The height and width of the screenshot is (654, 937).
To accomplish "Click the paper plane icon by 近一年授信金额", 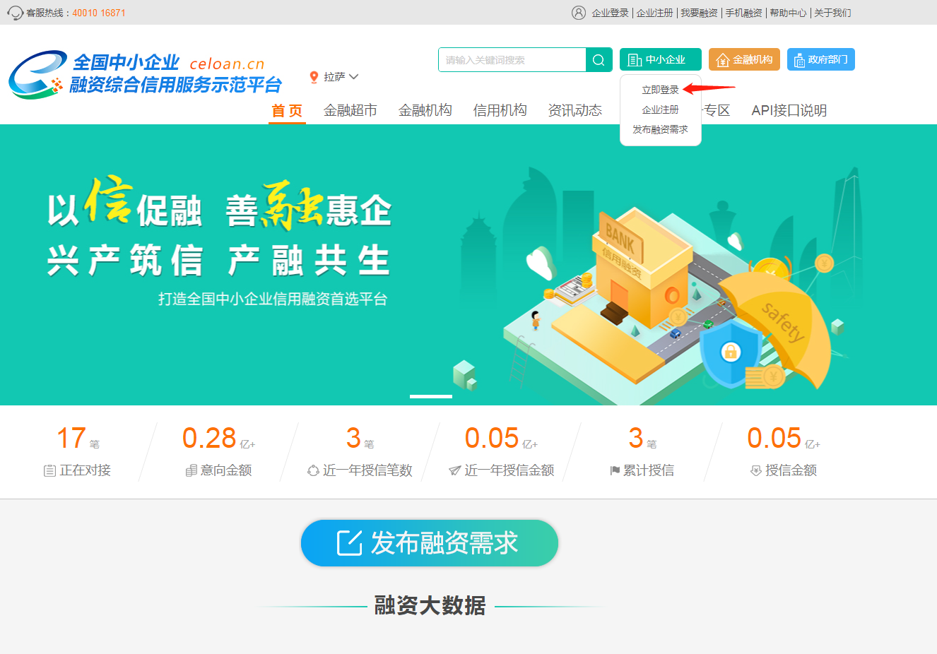I will coord(455,470).
